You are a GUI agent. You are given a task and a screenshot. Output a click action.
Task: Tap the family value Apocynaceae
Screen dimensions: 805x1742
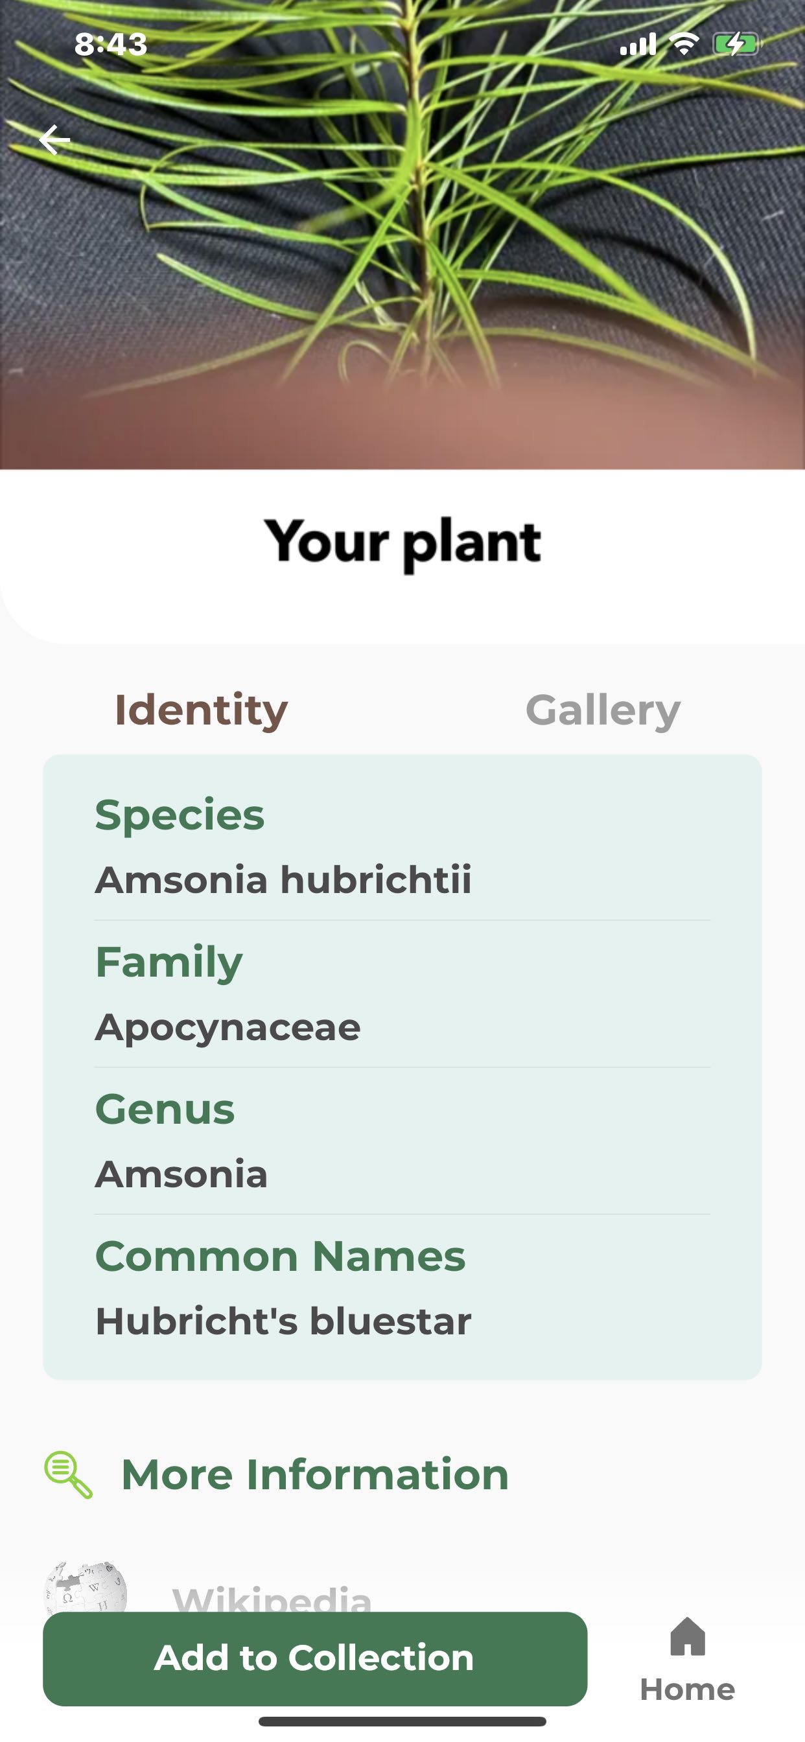pyautogui.click(x=228, y=1027)
